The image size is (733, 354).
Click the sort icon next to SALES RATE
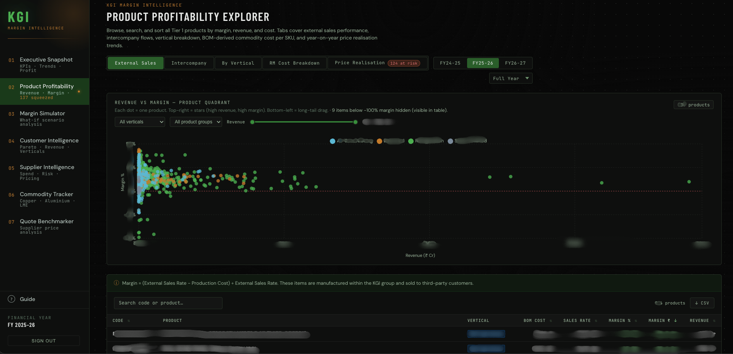pyautogui.click(x=596, y=321)
